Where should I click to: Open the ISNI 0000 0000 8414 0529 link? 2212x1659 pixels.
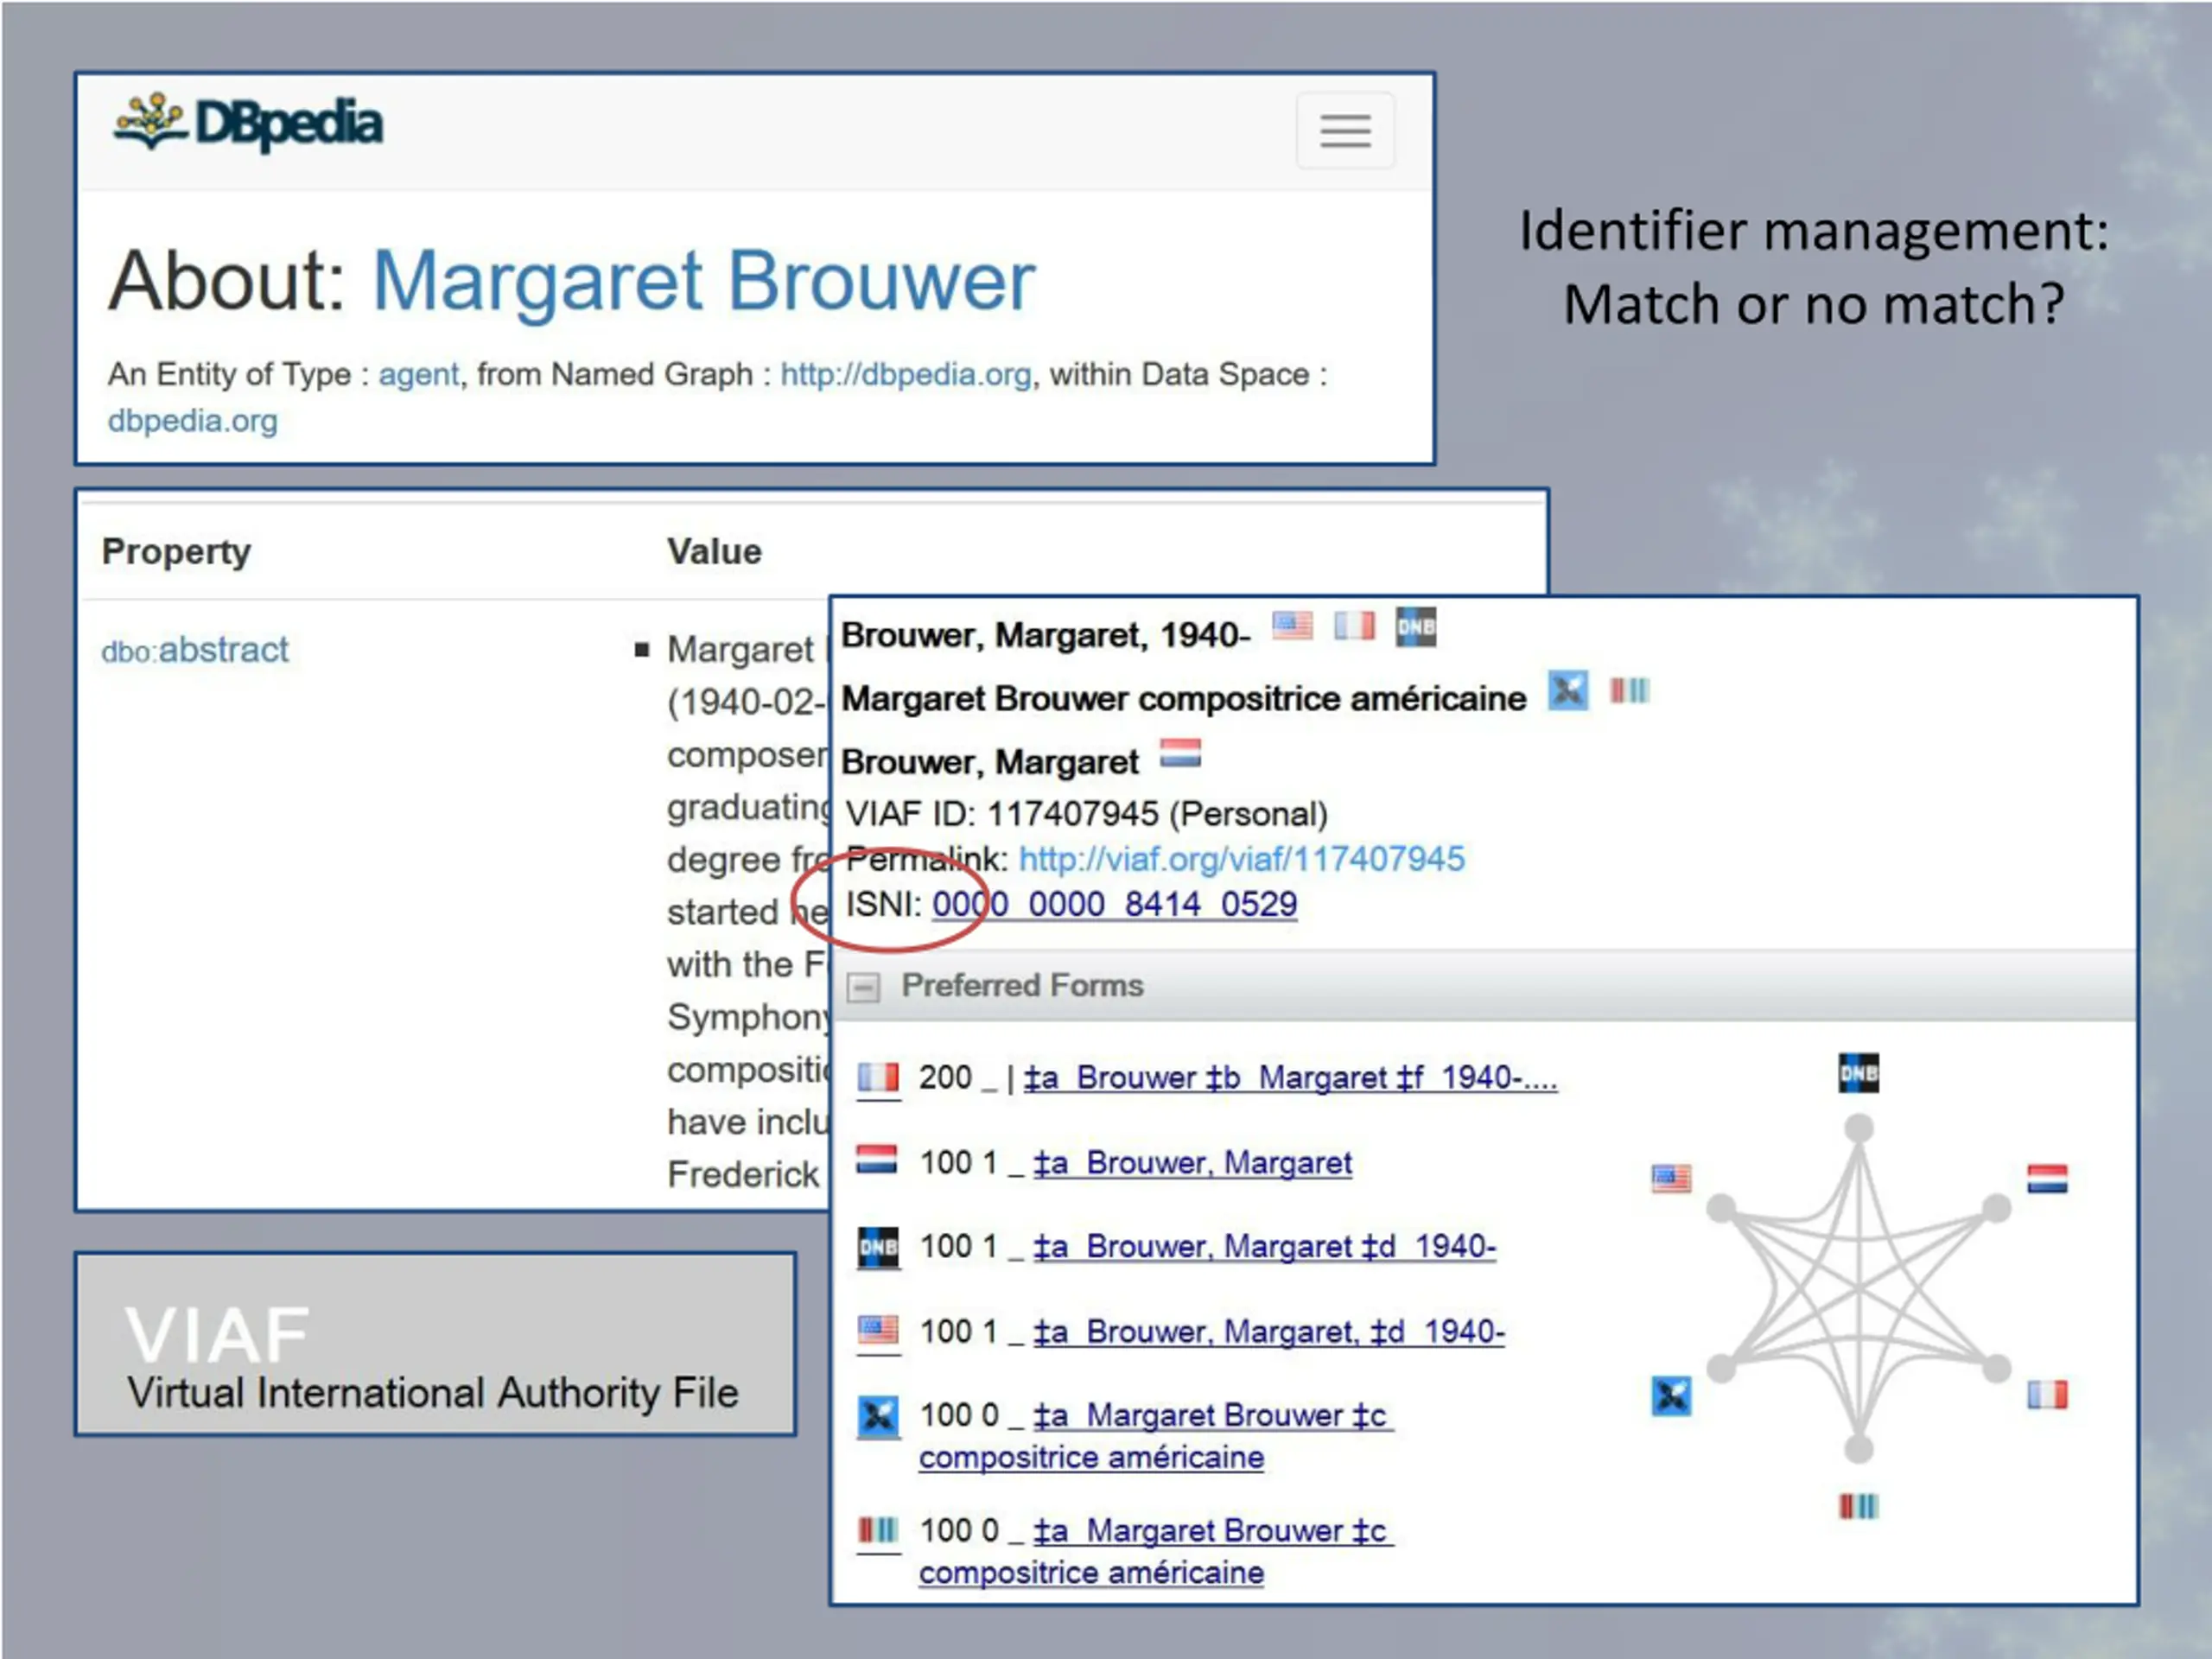click(1114, 904)
